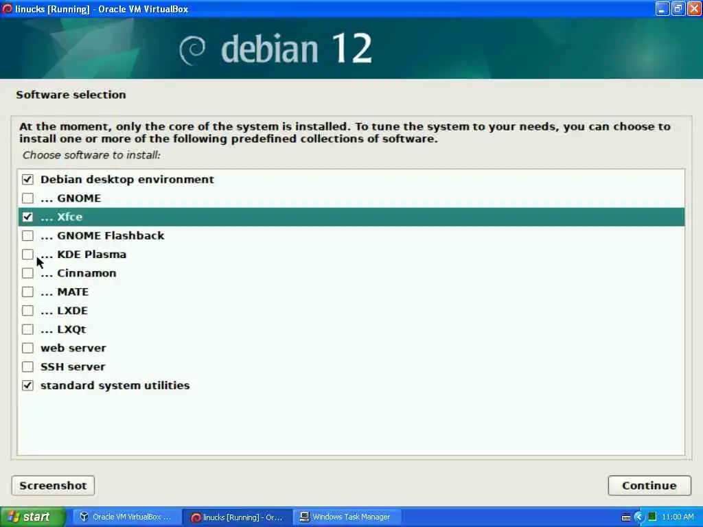
Task: Restore down the VirtualBox window
Action: click(678, 8)
